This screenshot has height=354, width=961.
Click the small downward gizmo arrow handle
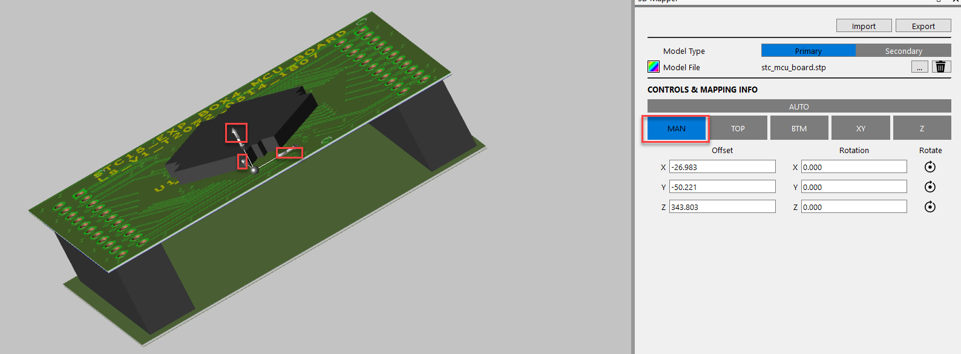coord(243,162)
